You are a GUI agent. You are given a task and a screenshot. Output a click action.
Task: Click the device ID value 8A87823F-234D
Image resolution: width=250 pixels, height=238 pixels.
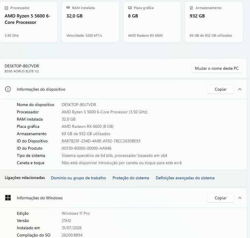click(x=101, y=141)
